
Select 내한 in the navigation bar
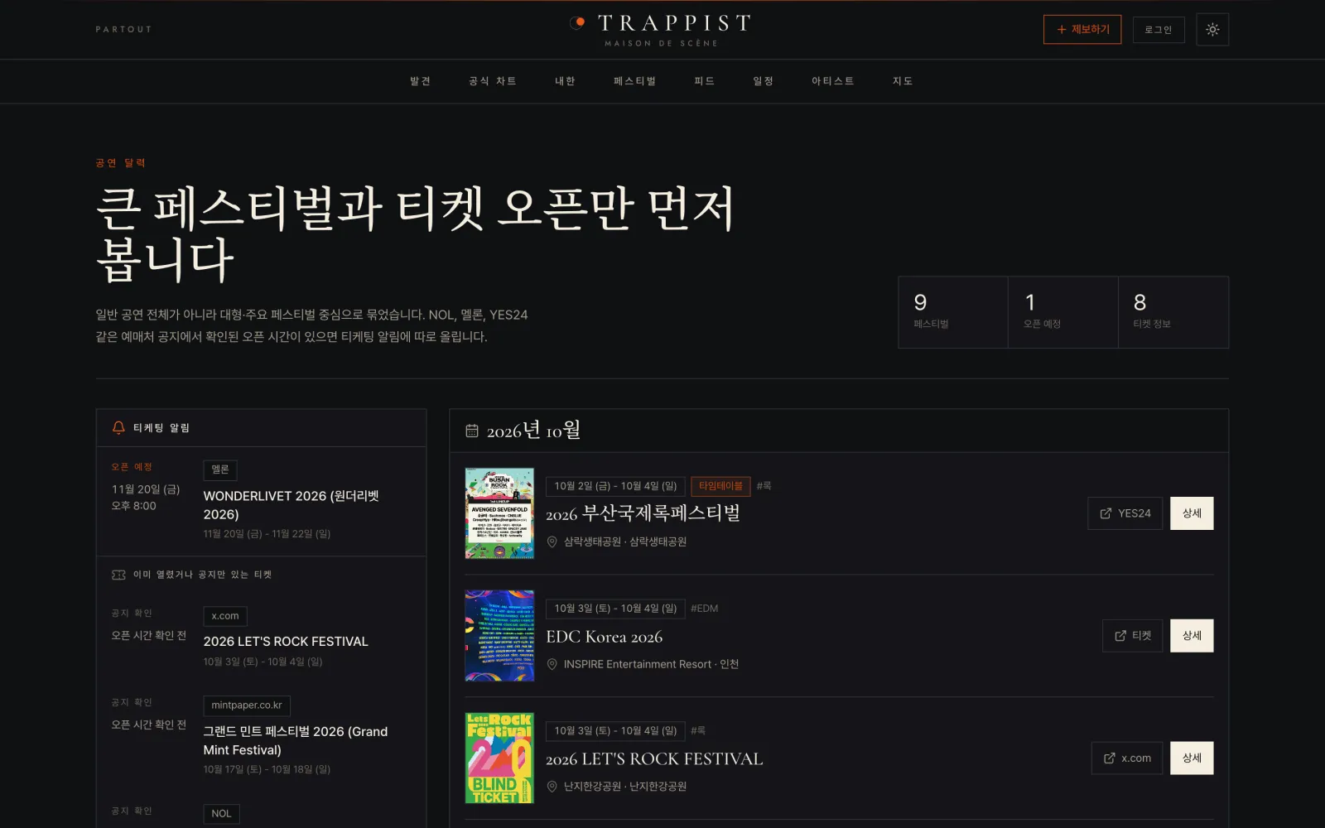click(565, 81)
